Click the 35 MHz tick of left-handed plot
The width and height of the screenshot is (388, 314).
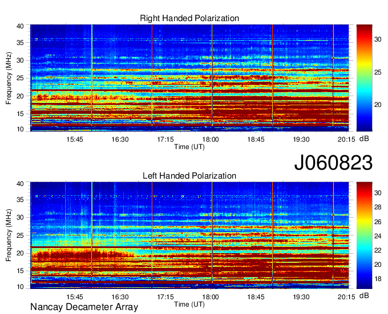pyautogui.click(x=20, y=200)
